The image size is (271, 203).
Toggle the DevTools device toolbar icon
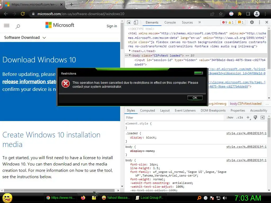[x=136, y=22]
